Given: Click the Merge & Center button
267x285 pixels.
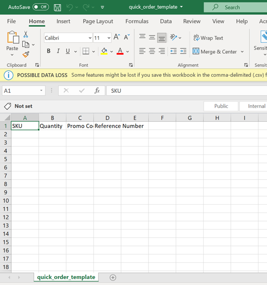Looking at the screenshot, I should coord(215,51).
